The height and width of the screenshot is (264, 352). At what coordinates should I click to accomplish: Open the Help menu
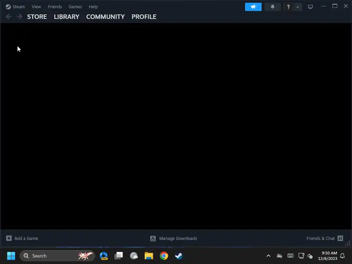pos(93,7)
